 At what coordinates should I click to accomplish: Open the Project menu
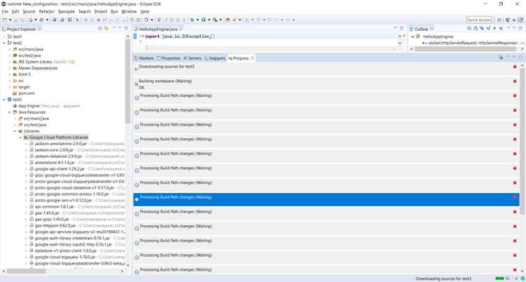pos(100,11)
